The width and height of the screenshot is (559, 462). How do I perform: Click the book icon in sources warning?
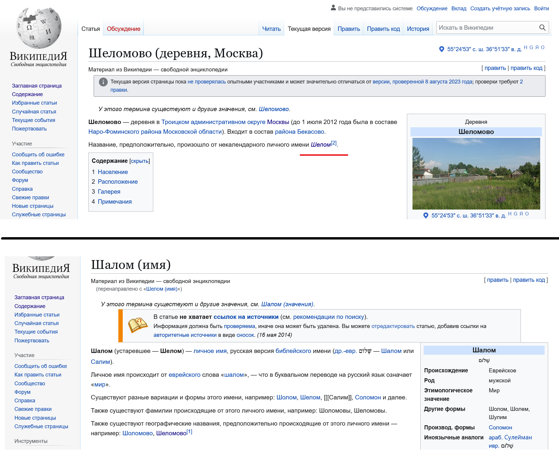point(138,325)
